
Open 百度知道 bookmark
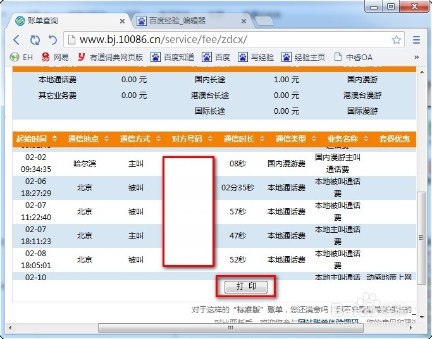(172, 58)
